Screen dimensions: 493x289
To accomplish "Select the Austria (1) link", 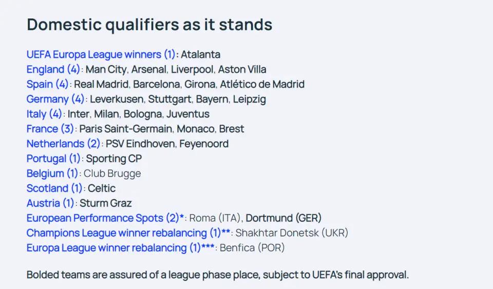I will (50, 203).
